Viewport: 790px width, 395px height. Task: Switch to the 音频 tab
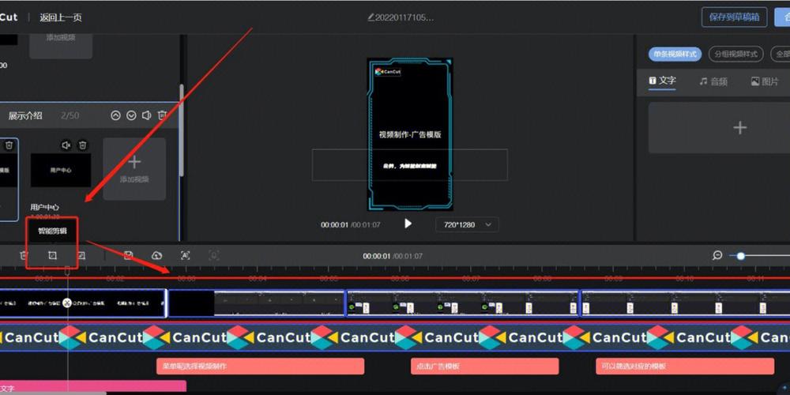tap(713, 81)
